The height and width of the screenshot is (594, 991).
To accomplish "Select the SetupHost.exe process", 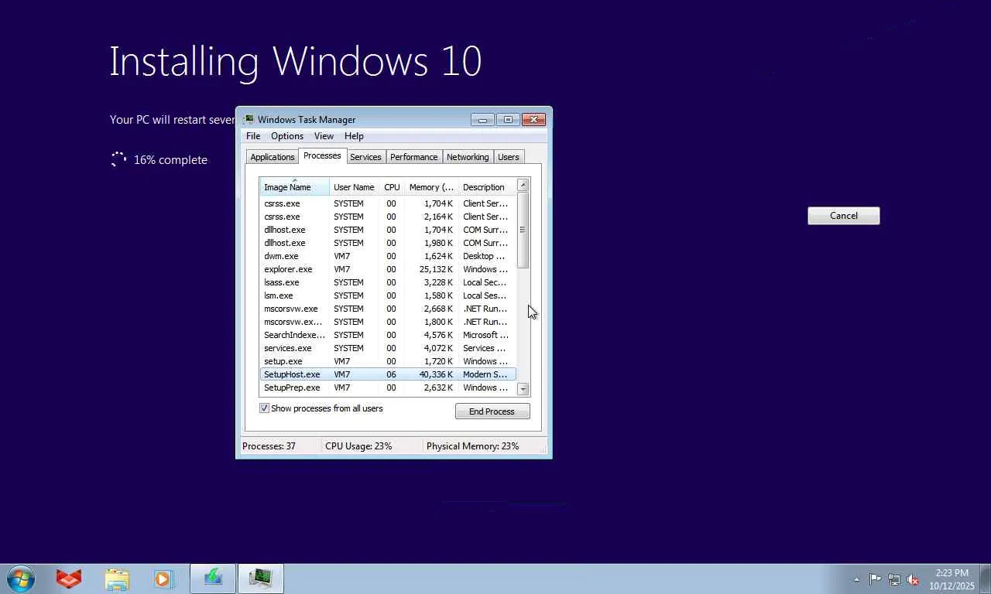I will pos(387,374).
